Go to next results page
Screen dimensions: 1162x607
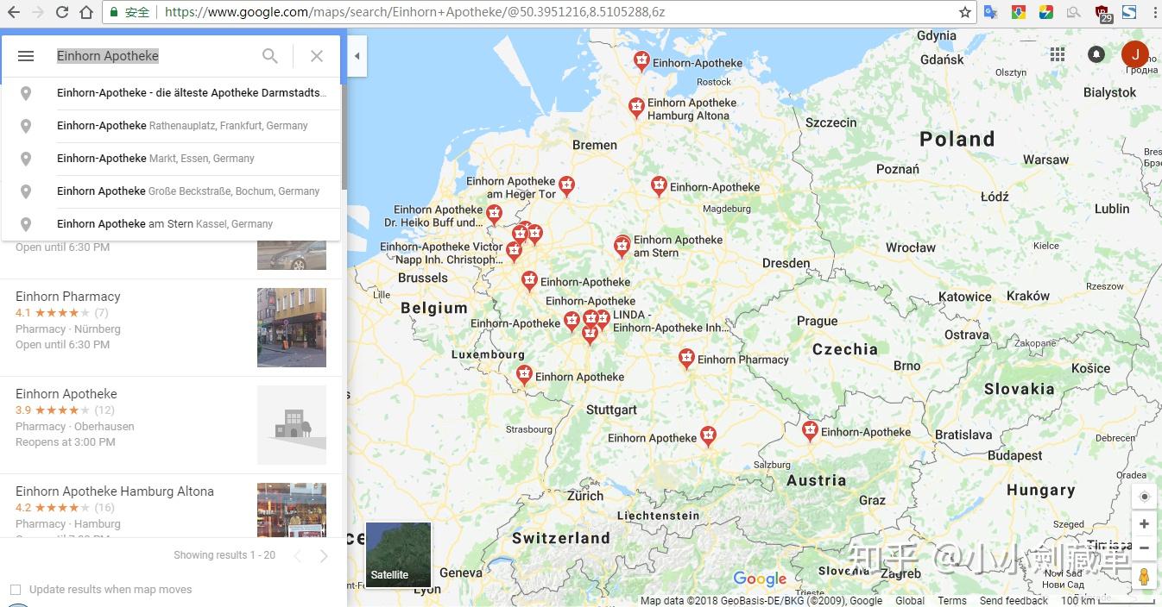[x=324, y=556]
